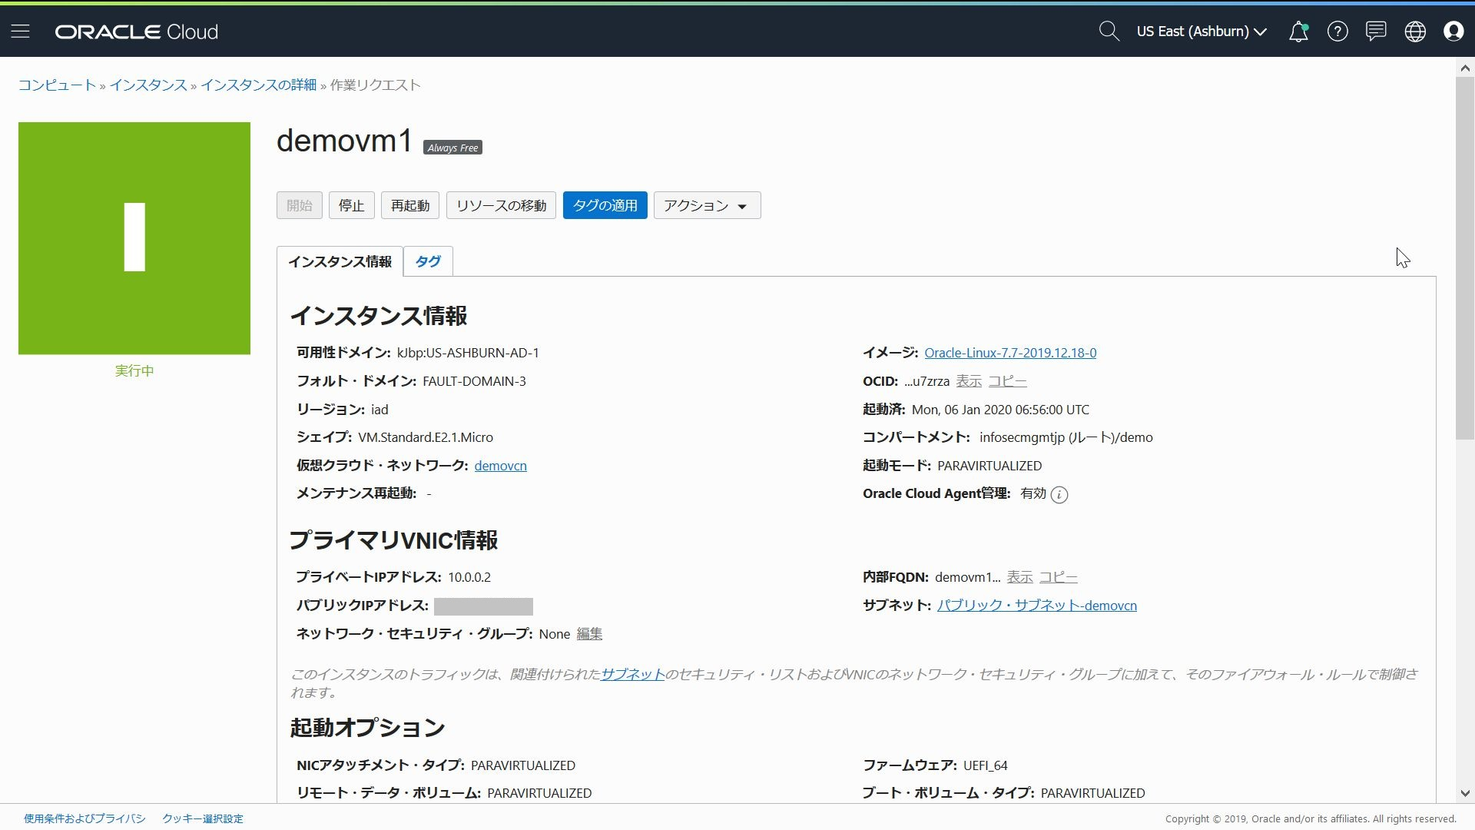Click コピー next to OCID
Screen dimensions: 1475x830
click(1007, 381)
